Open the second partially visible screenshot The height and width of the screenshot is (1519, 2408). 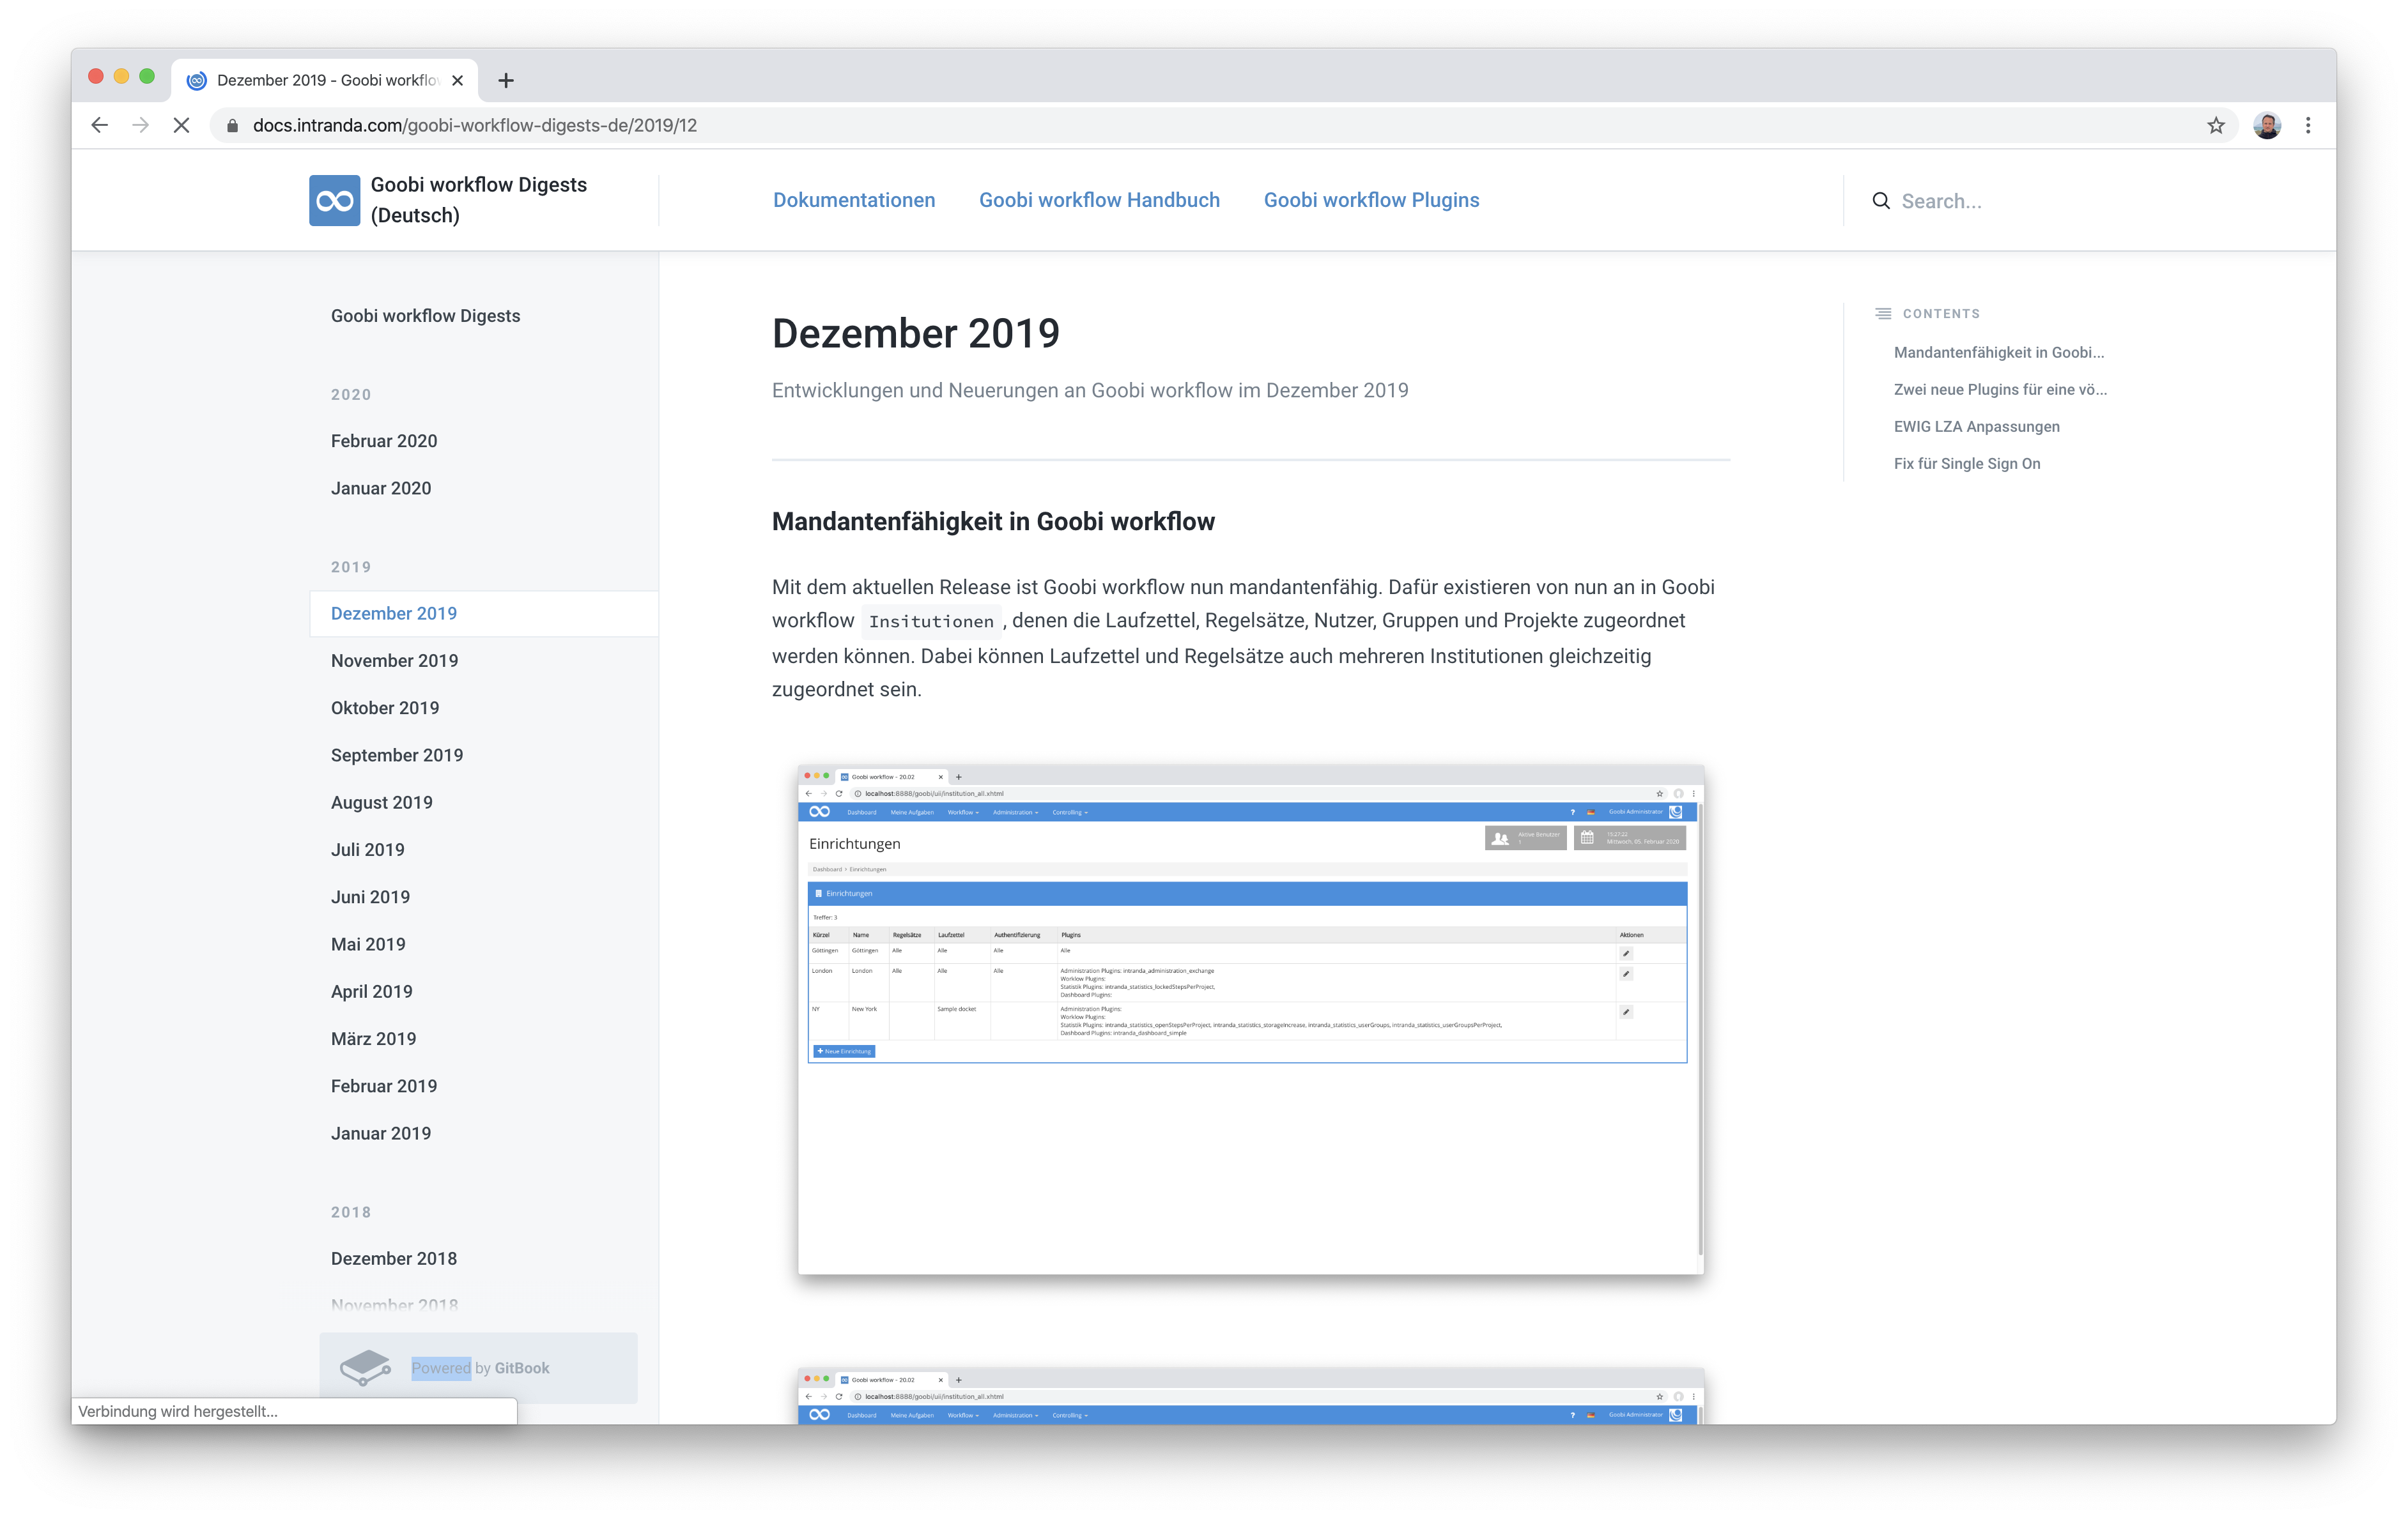[1251, 1395]
